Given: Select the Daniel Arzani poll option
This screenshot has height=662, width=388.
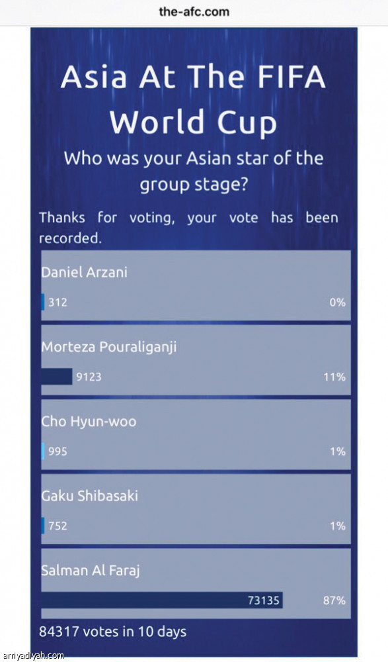Looking at the screenshot, I should (x=196, y=285).
